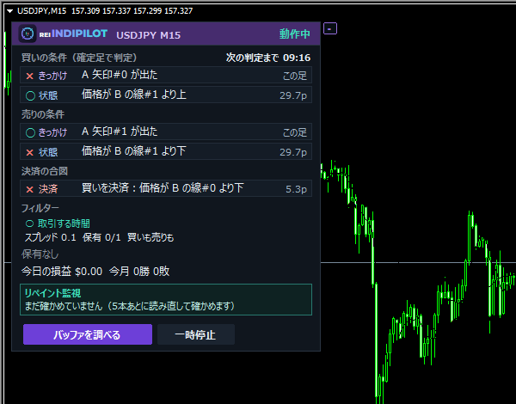Collapse the panel with the minus button

pyautogui.click(x=330, y=28)
